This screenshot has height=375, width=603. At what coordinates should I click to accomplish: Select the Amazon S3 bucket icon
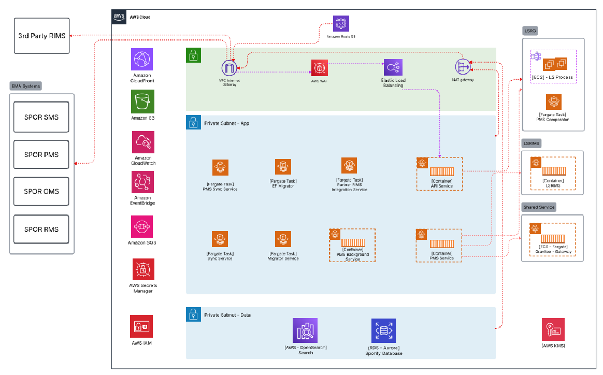(142, 102)
